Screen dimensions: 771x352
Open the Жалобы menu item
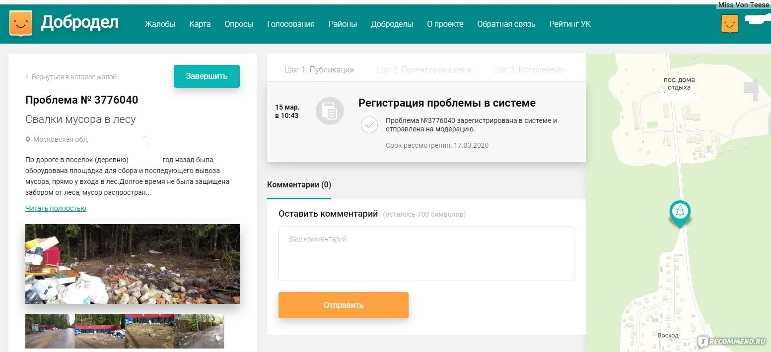click(160, 24)
